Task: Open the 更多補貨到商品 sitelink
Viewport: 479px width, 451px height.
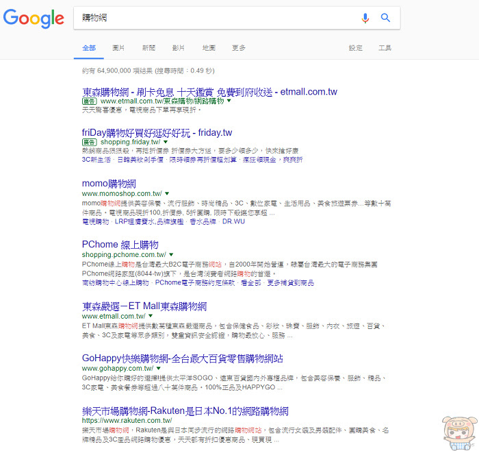Action: click(291, 282)
